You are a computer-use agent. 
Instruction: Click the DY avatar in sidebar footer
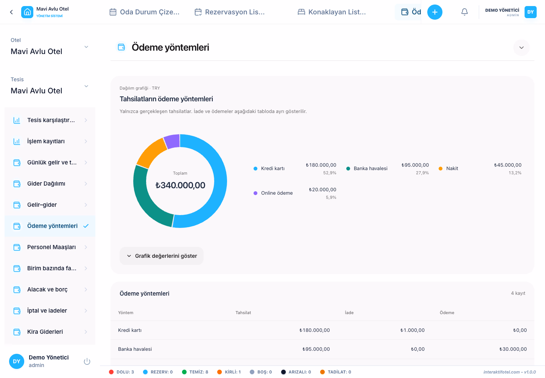coord(17,361)
